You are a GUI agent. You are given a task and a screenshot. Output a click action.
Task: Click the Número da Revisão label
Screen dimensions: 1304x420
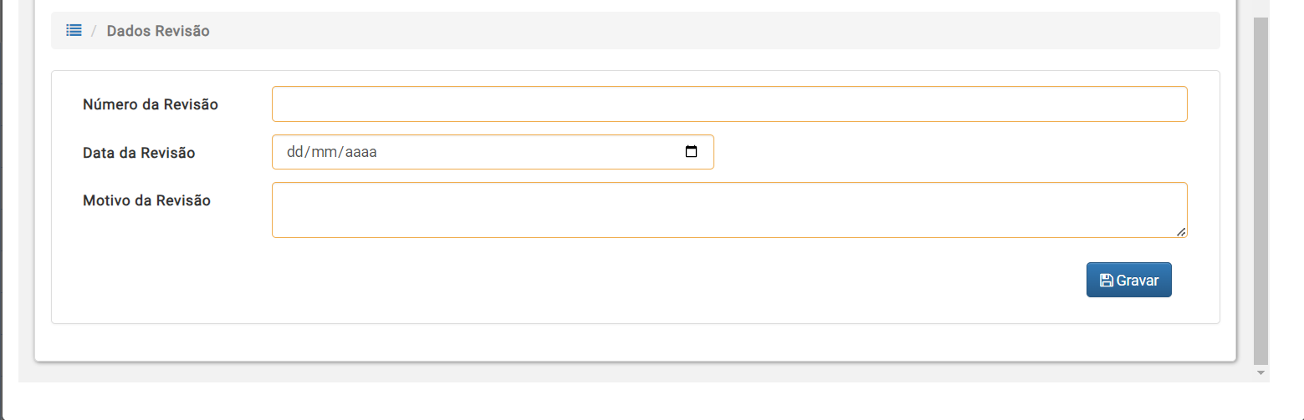click(151, 104)
